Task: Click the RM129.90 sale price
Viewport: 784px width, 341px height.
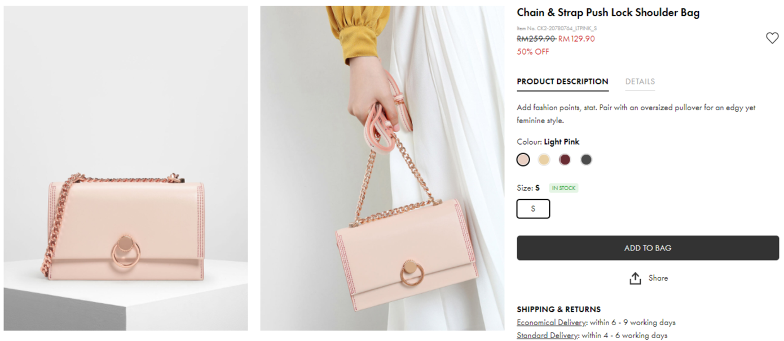Action: tap(576, 39)
